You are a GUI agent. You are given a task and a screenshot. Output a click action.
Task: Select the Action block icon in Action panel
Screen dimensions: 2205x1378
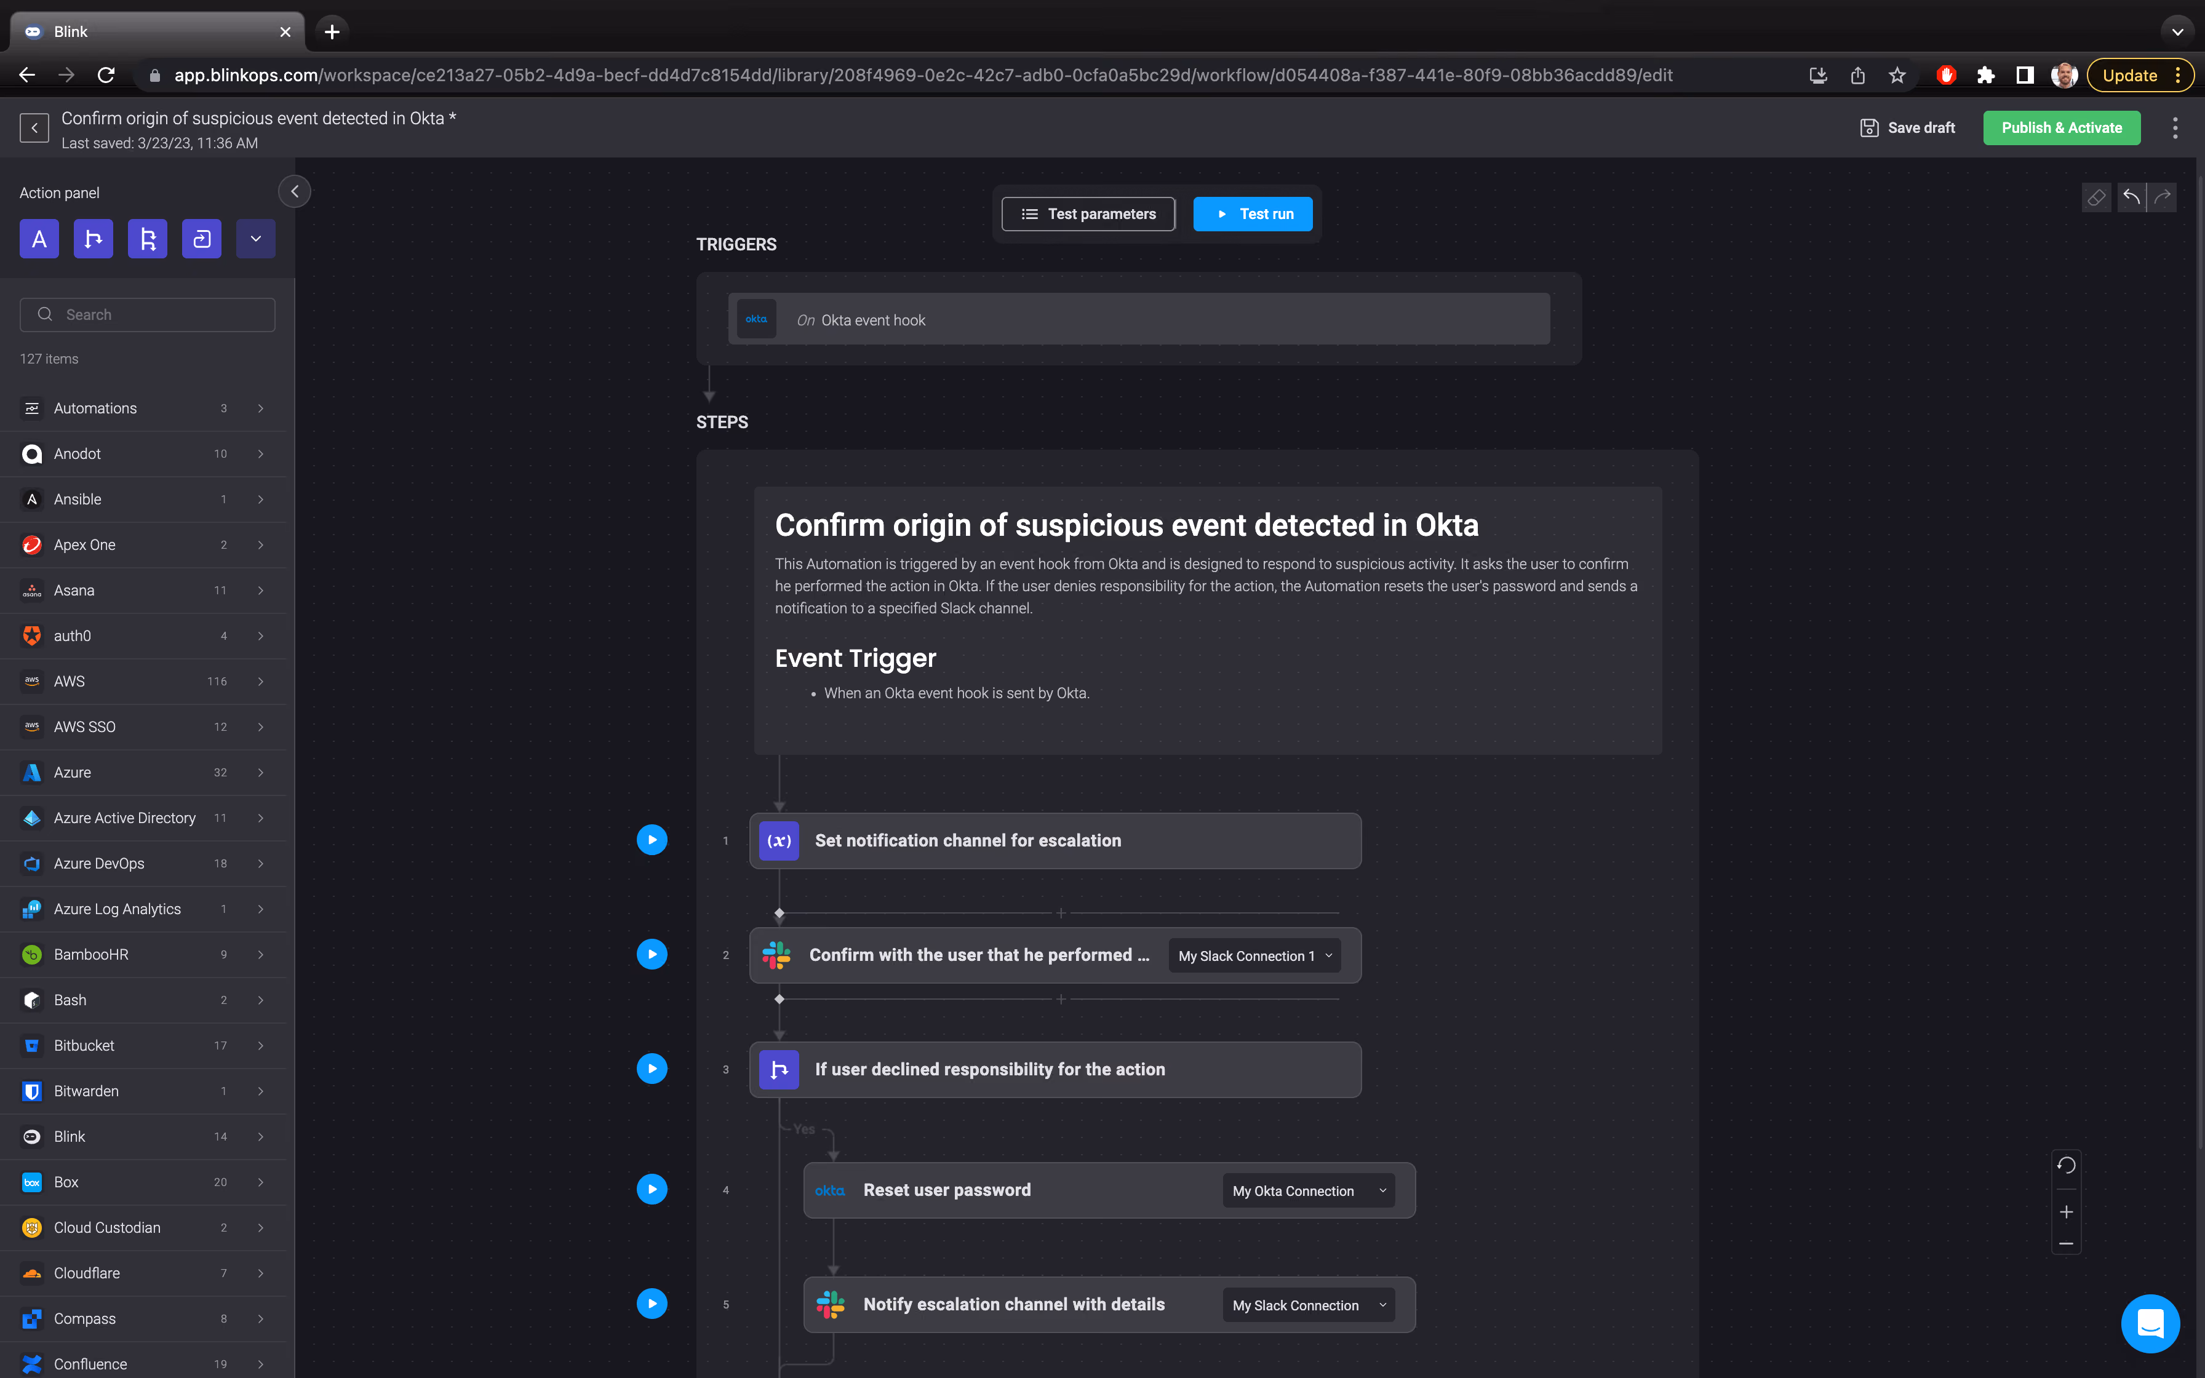coord(39,239)
